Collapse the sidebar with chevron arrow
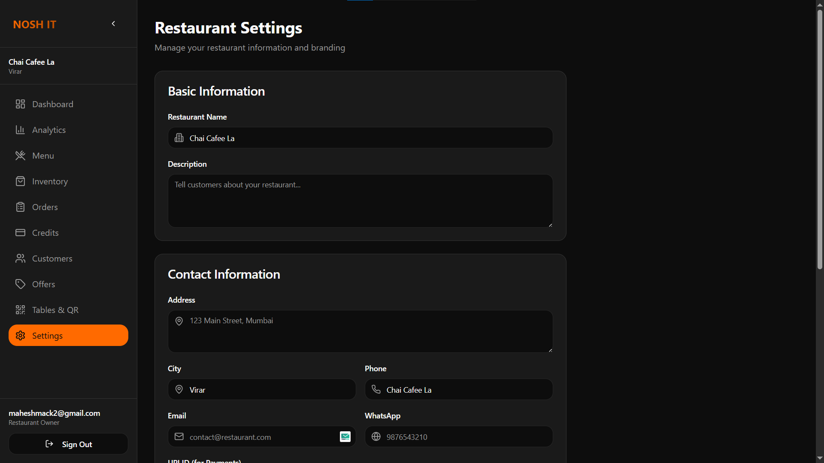824x463 pixels. coord(113,24)
